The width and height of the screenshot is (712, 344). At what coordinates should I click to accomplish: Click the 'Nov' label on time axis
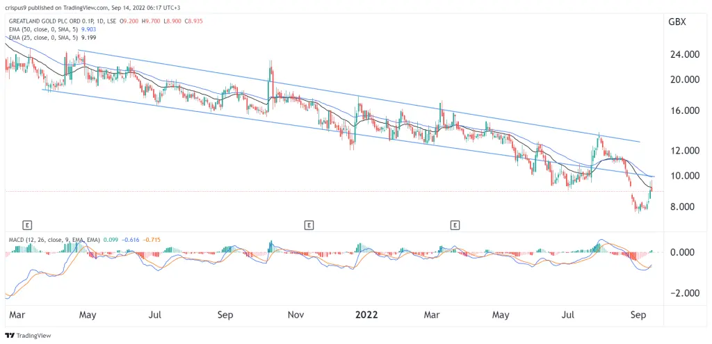point(296,315)
